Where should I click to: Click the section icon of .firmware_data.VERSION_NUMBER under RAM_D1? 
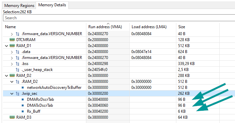coord(18,58)
